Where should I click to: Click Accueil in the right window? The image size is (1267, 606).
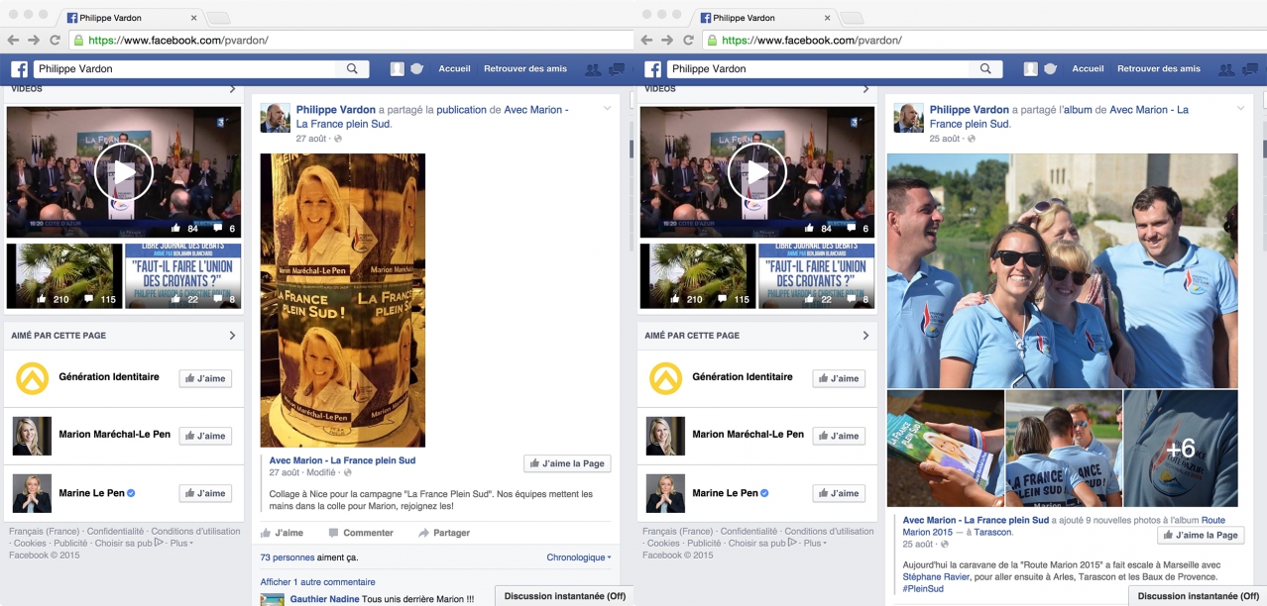[1088, 69]
